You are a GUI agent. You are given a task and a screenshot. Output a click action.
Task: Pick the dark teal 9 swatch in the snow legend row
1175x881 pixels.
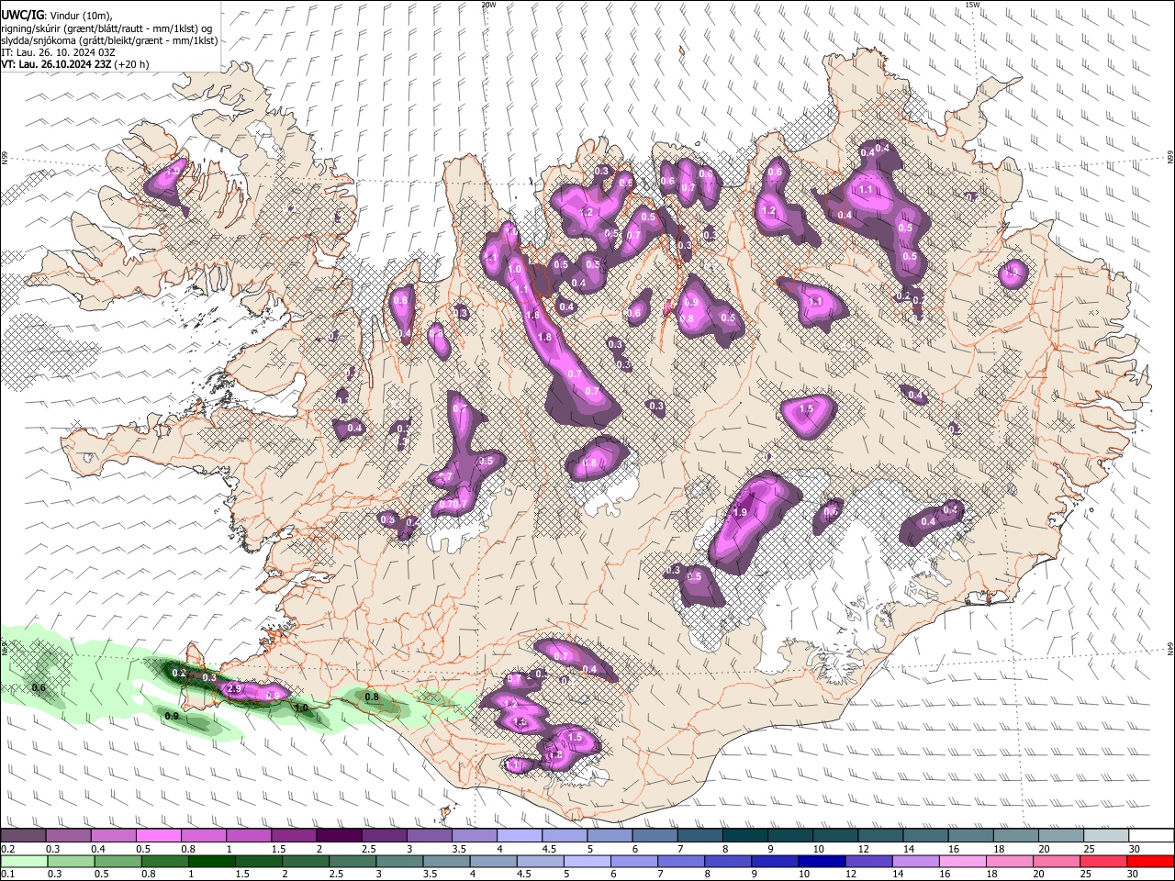click(790, 836)
